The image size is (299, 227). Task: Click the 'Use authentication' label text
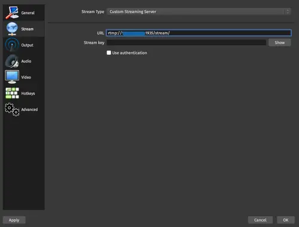(130, 53)
